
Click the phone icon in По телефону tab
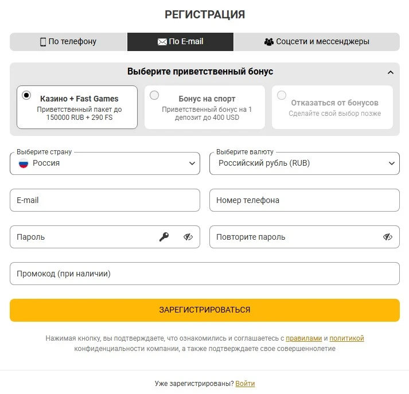point(43,42)
